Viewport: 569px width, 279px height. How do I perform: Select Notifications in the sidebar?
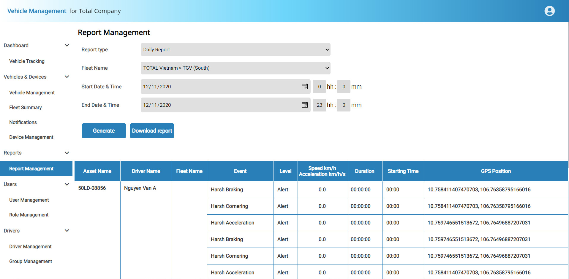(23, 122)
